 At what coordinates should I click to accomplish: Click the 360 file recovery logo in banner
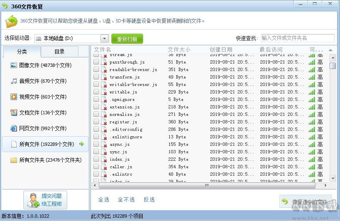tap(11, 21)
